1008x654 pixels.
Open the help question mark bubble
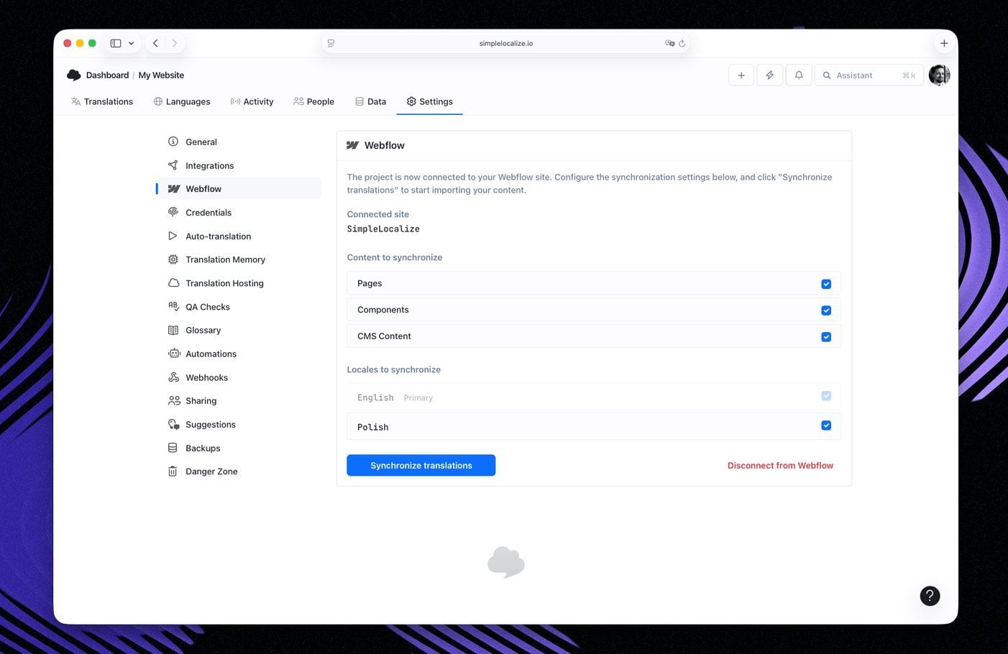click(930, 596)
